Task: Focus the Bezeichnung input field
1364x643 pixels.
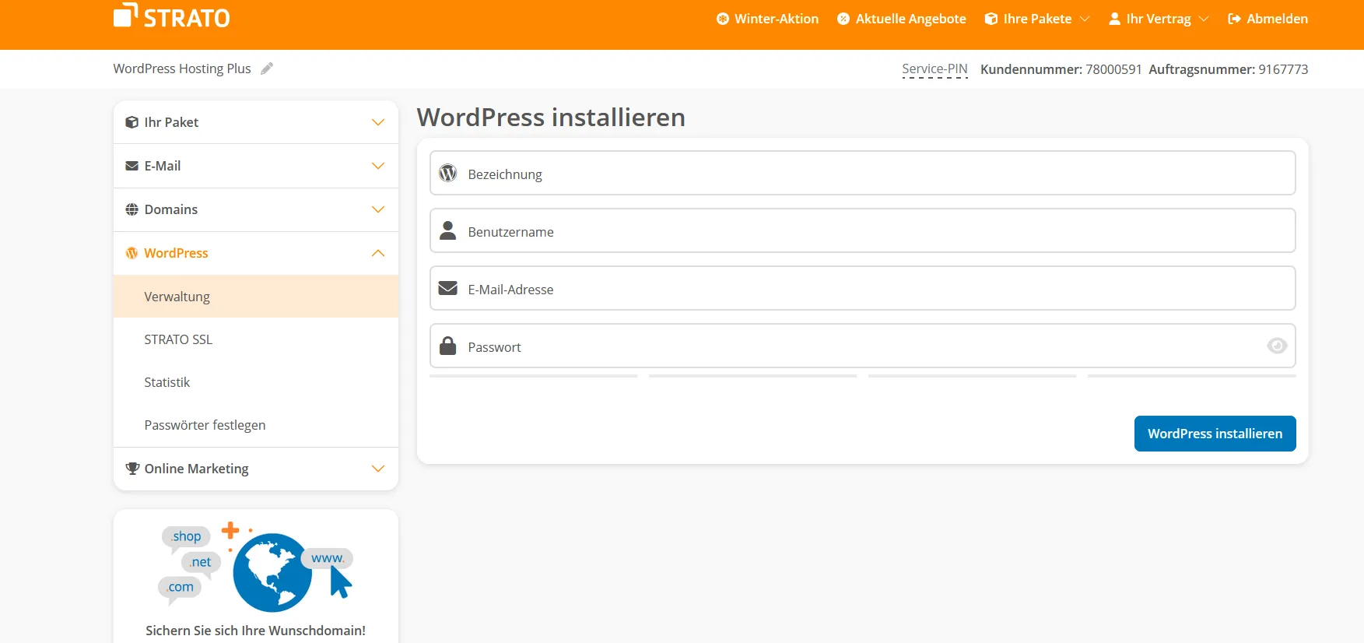Action: pos(862,173)
